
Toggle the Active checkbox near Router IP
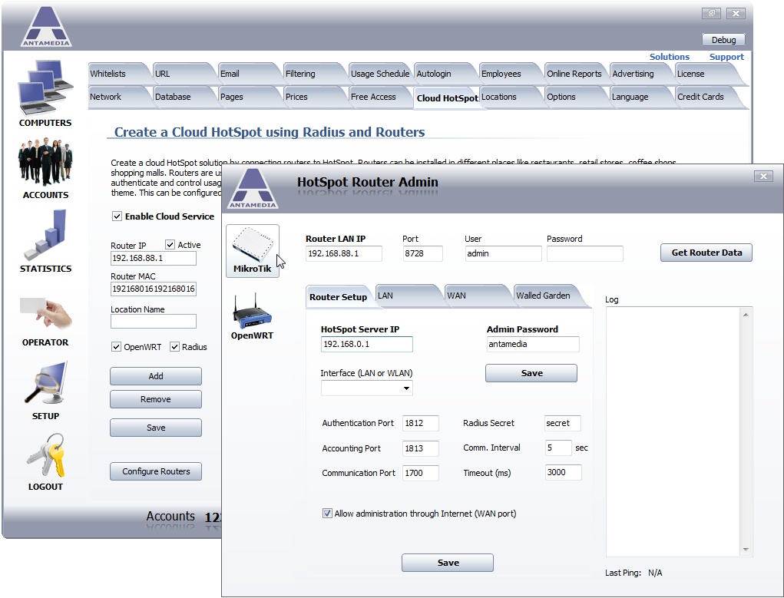[170, 245]
